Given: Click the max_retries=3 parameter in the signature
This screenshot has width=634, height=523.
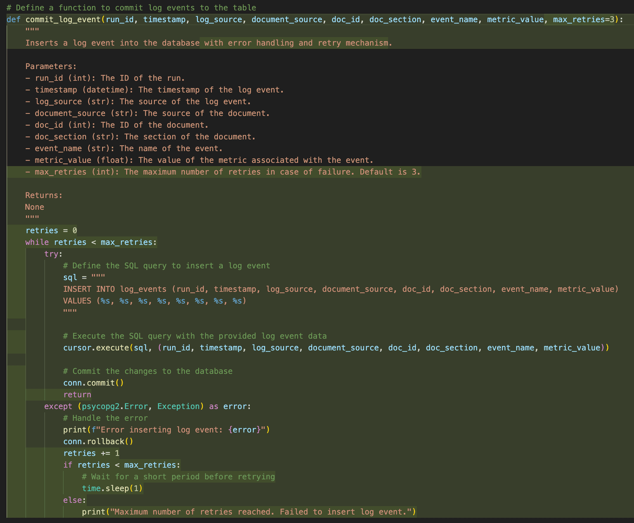Looking at the screenshot, I should tap(584, 19).
